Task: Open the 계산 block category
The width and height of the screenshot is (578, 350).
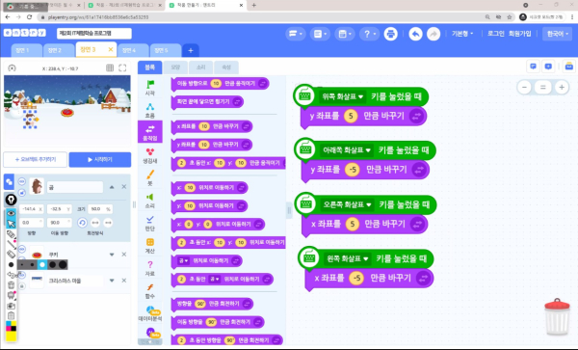Action: (x=150, y=246)
